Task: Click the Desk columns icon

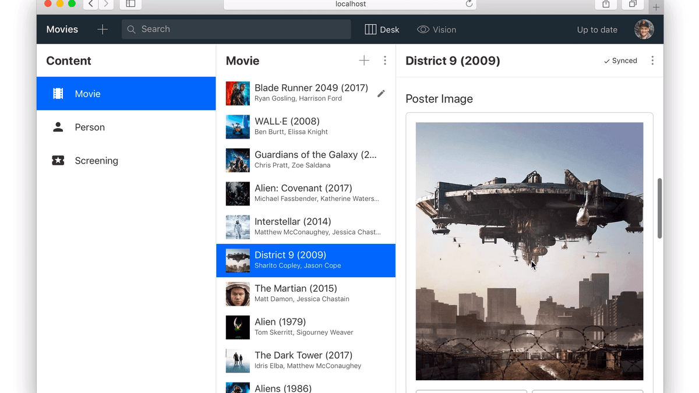Action: (370, 30)
